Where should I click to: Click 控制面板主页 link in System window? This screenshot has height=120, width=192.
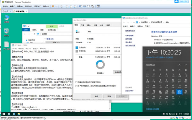pyautogui.click(x=130, y=31)
